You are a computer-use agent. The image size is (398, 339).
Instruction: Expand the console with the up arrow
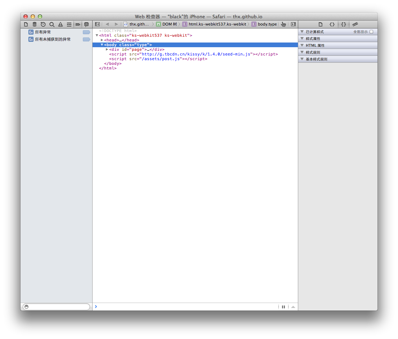click(293, 307)
